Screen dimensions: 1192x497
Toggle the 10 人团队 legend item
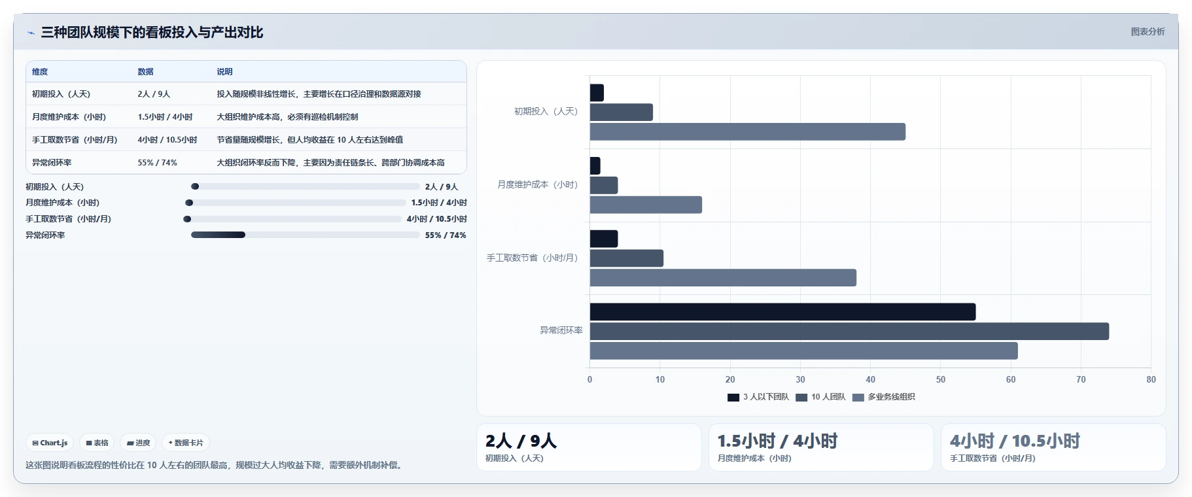pyautogui.click(x=820, y=397)
